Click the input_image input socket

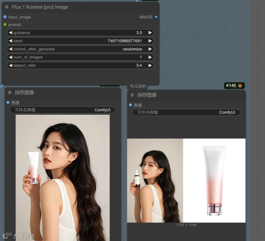(x=5, y=17)
